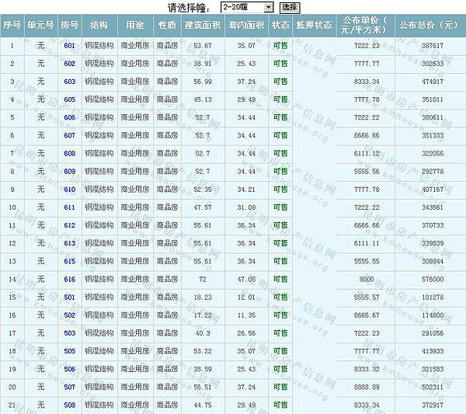Open room 601 link
466x414 pixels.
pos(70,46)
